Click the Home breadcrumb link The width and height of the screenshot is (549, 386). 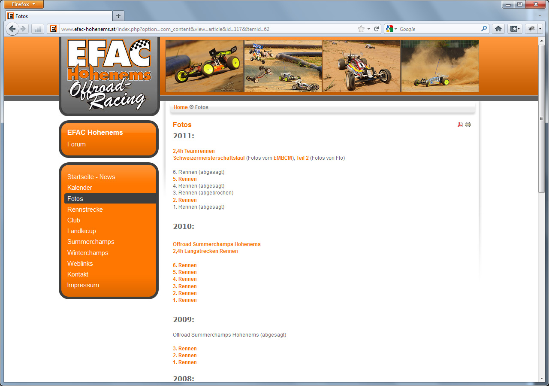(x=181, y=107)
